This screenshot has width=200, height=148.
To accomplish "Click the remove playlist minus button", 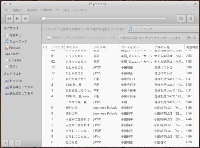I will [11, 143].
